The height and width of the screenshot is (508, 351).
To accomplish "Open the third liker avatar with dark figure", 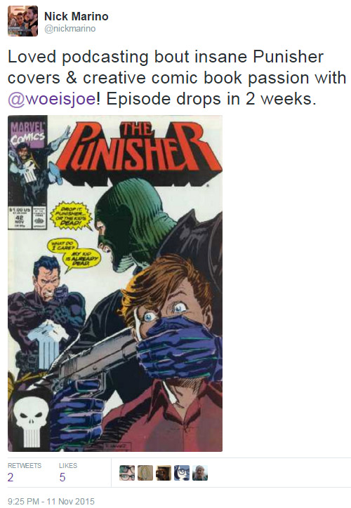I will click(164, 473).
